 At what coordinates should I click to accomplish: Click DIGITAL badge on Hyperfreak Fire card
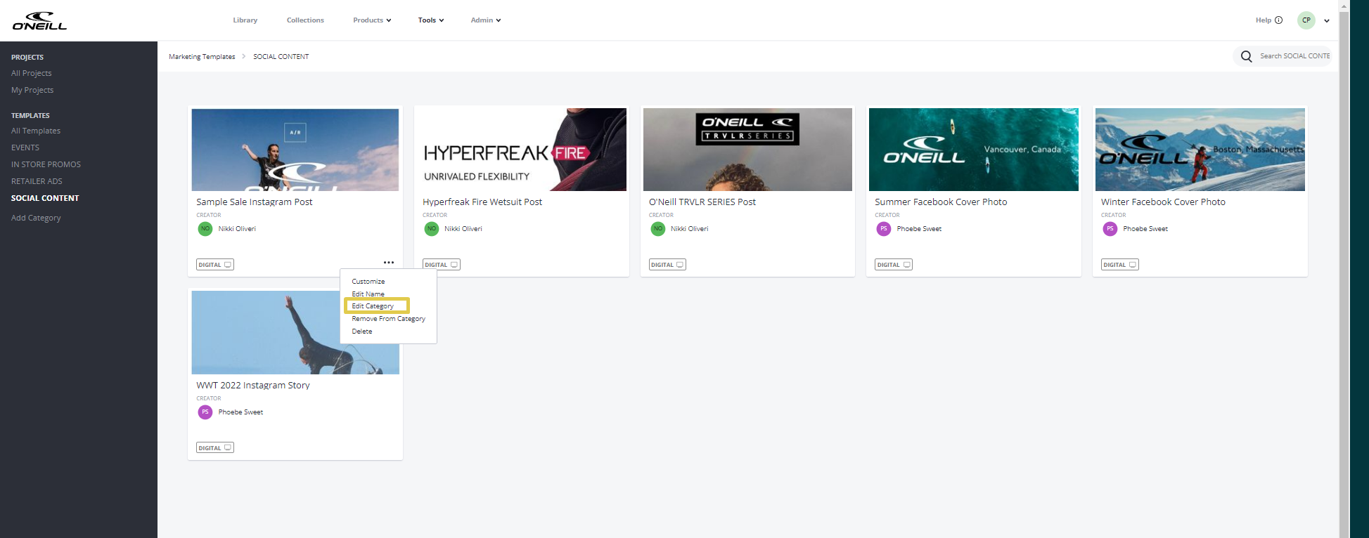[x=442, y=265]
